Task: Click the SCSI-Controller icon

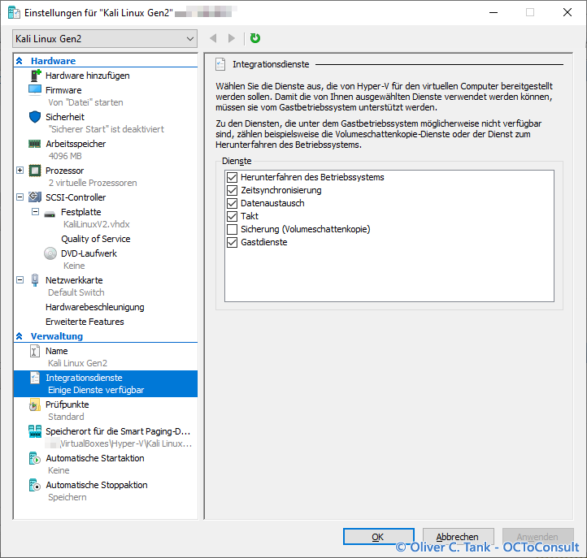Action: tap(35, 197)
